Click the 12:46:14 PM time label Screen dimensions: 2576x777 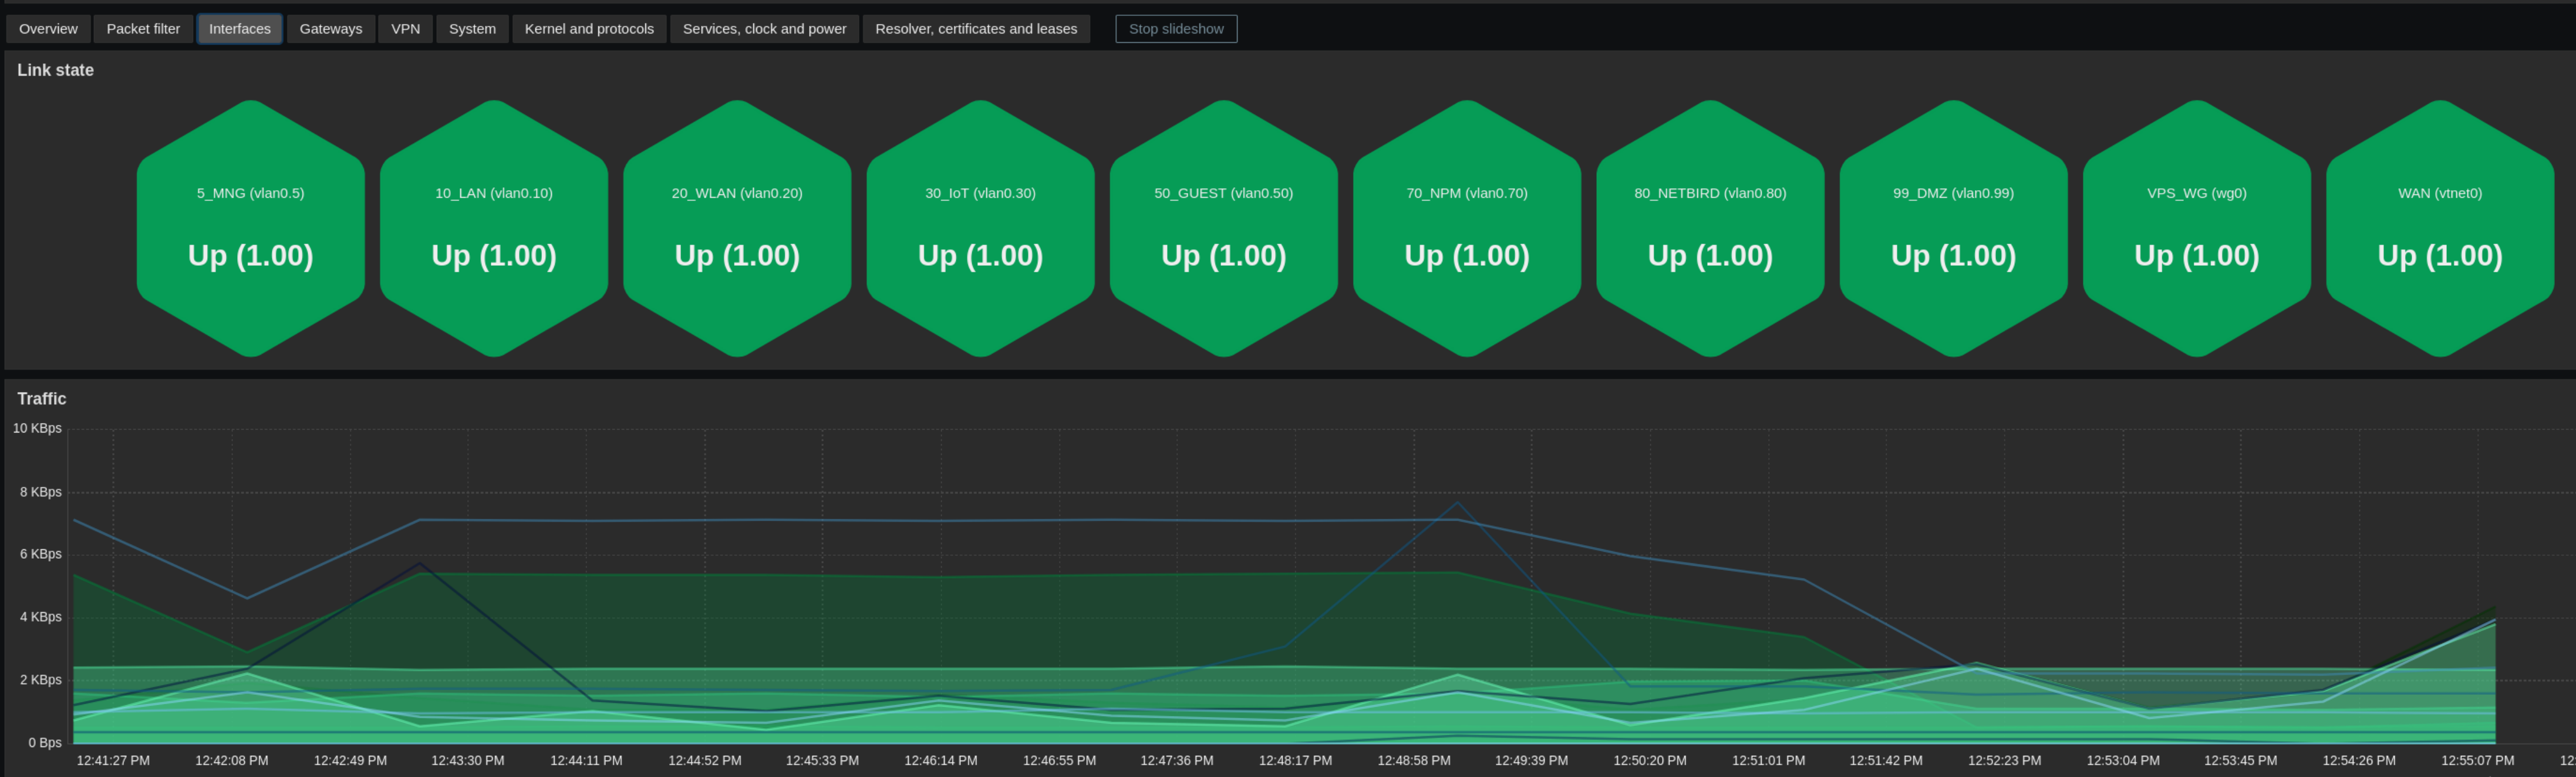pos(941,761)
